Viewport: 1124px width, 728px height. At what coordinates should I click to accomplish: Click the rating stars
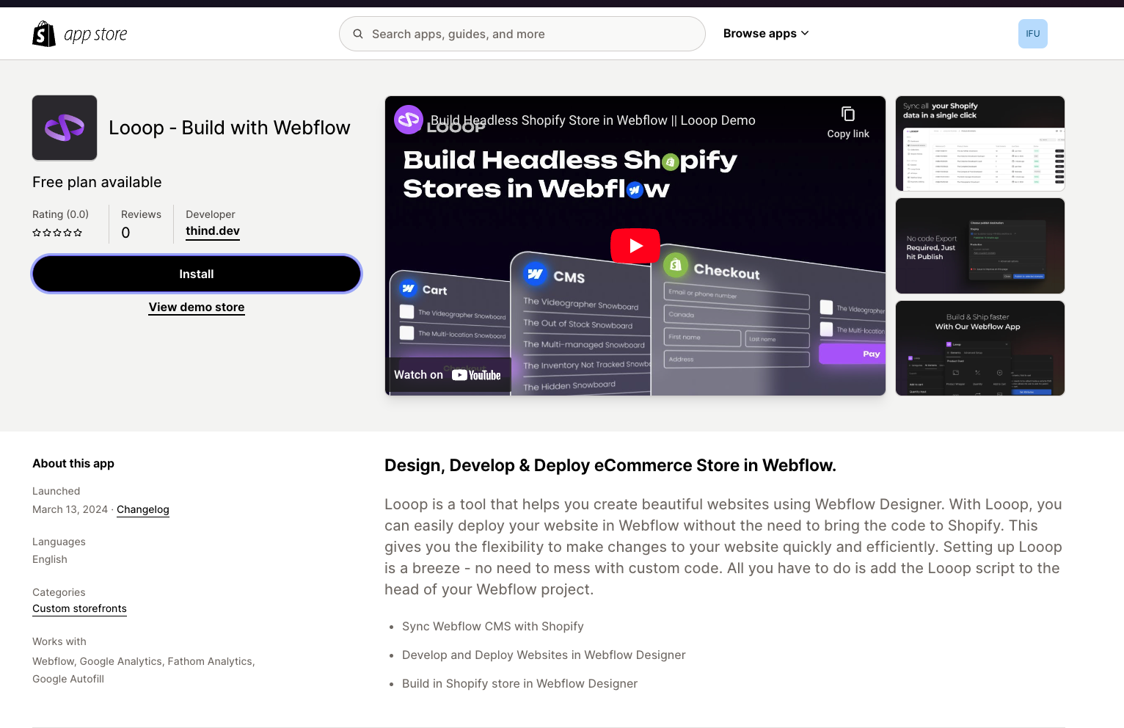pyautogui.click(x=57, y=233)
